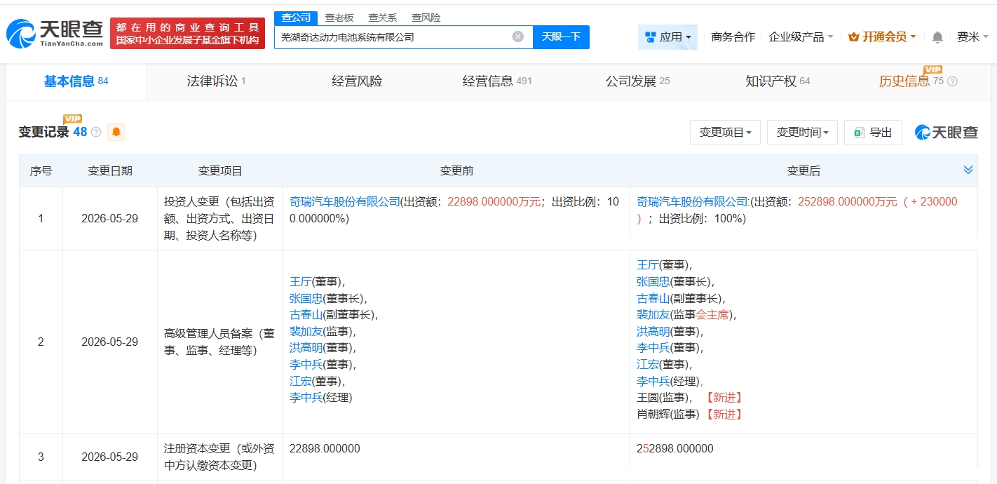
Task: Select the 公司发展 tab
Action: tap(637, 81)
